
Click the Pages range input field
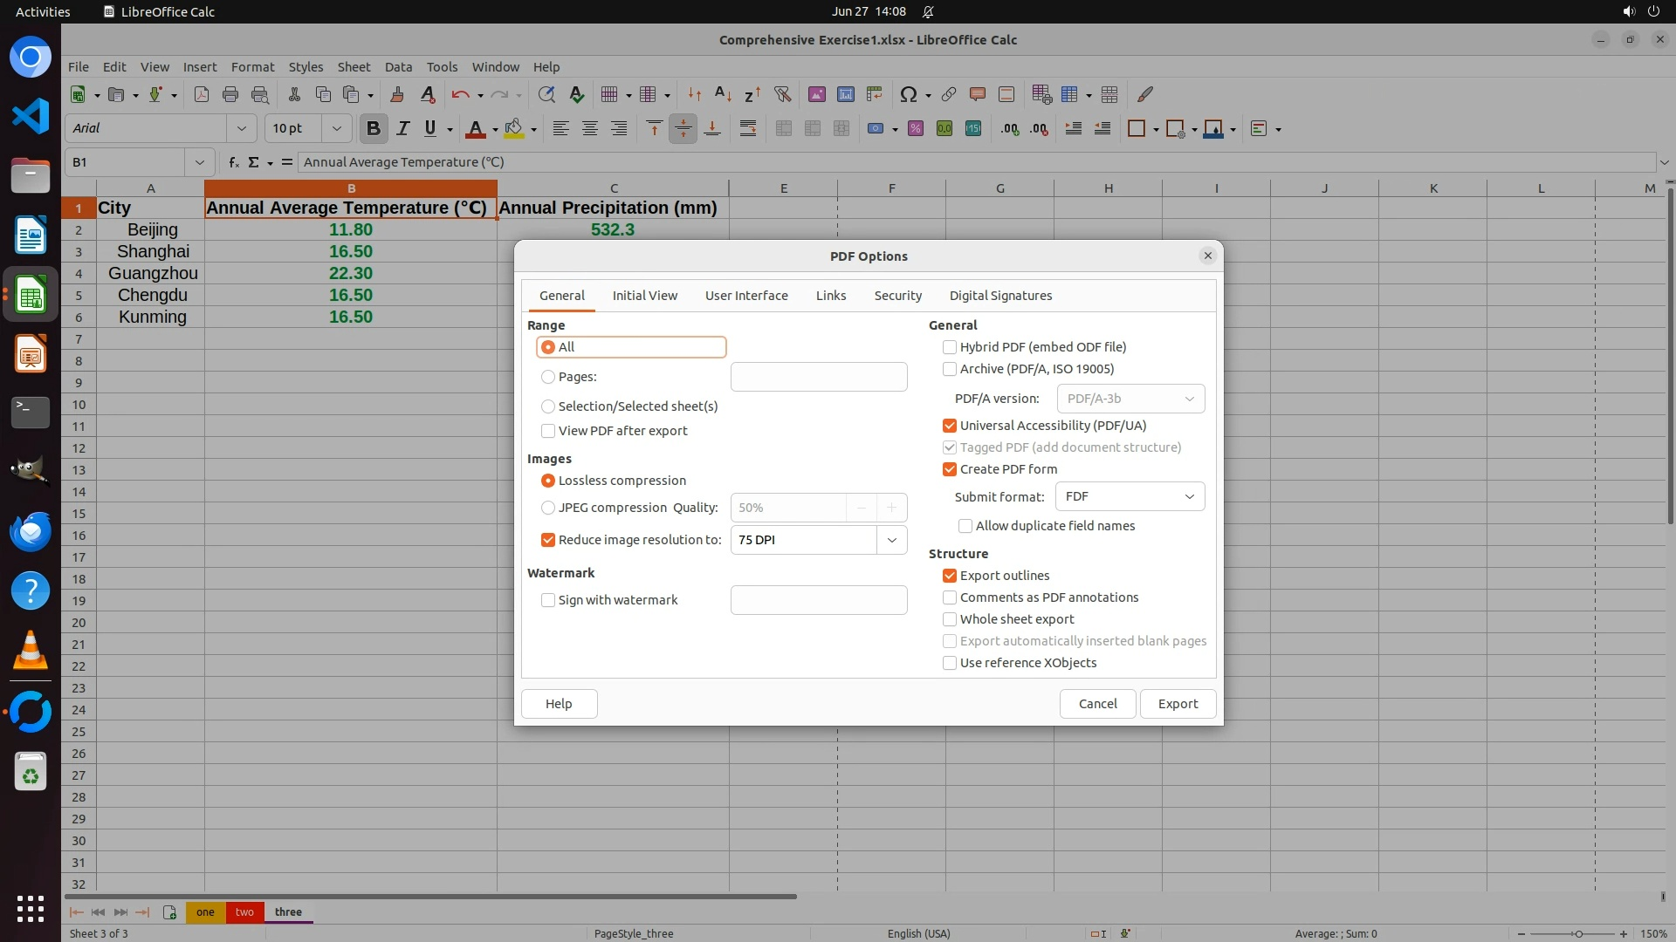[x=818, y=377]
